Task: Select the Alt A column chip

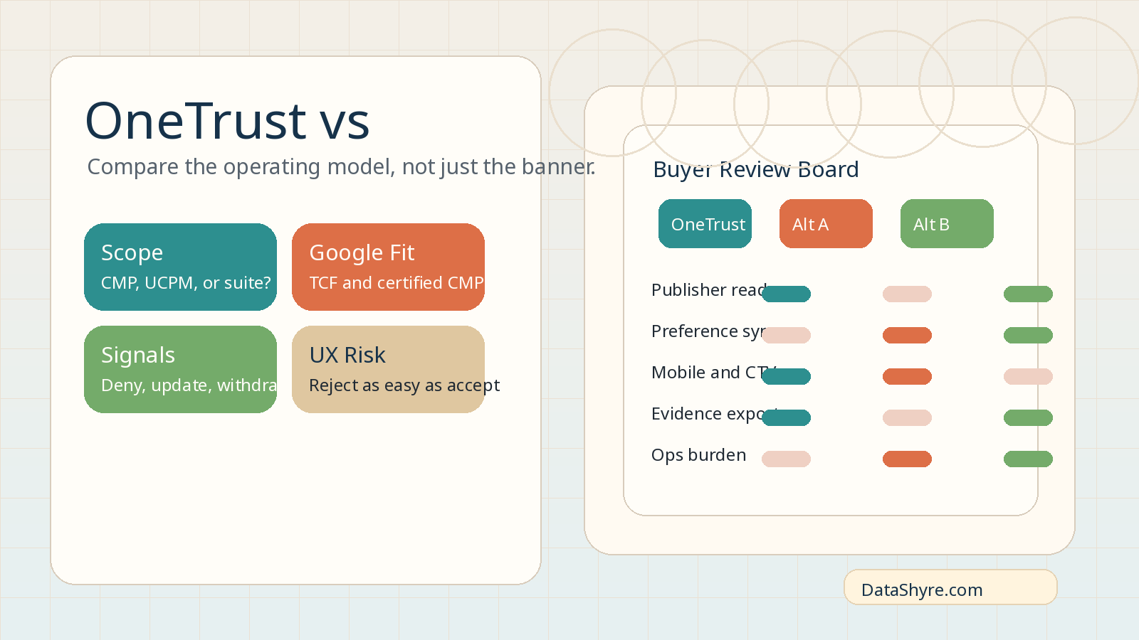Action: pos(826,223)
